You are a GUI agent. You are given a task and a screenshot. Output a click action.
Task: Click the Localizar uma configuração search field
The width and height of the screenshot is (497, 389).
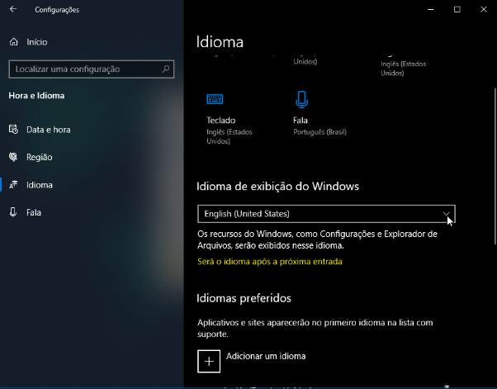(92, 69)
